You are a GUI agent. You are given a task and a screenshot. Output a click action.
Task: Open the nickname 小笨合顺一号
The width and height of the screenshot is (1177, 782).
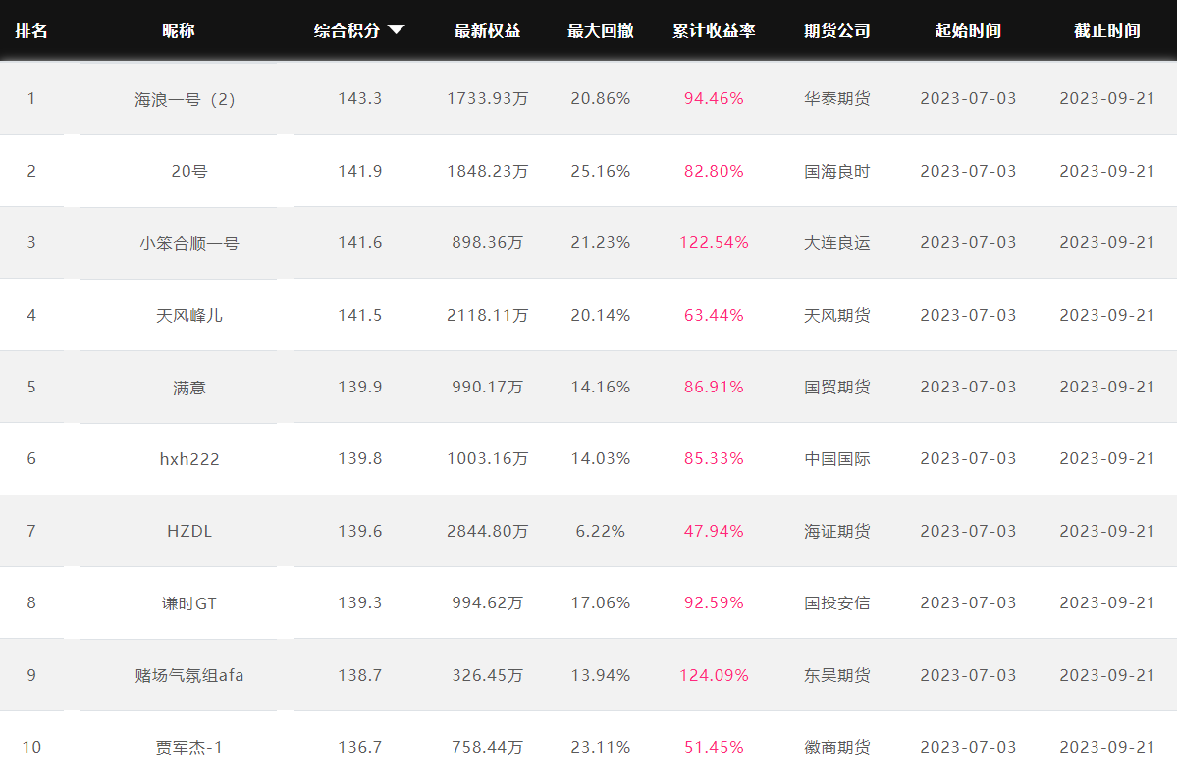pyautogui.click(x=189, y=243)
